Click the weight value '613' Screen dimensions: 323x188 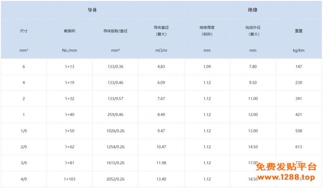pyautogui.click(x=299, y=147)
